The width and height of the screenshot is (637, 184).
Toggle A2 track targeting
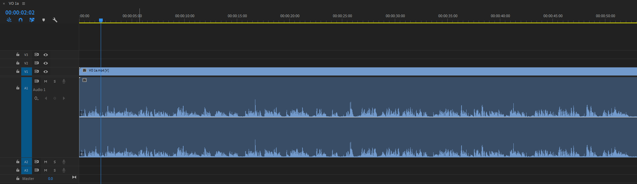coord(26,162)
